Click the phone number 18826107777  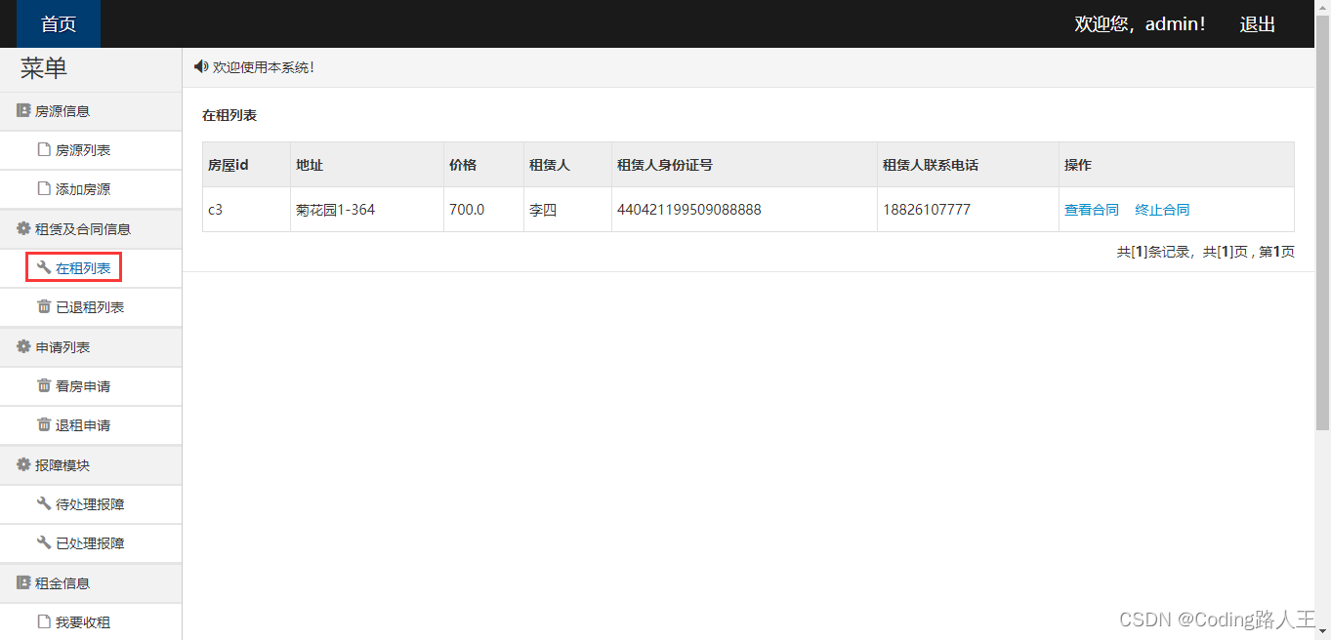click(x=929, y=210)
